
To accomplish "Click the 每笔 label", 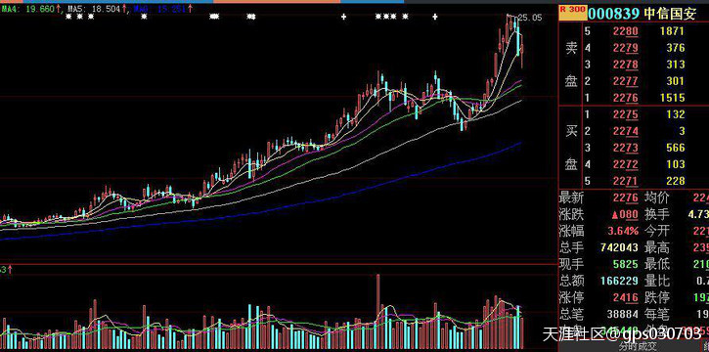I will coord(656,314).
